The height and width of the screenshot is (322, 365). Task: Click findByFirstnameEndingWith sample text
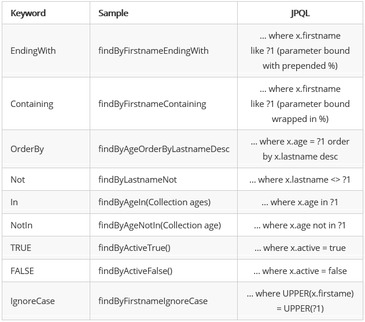(153, 51)
